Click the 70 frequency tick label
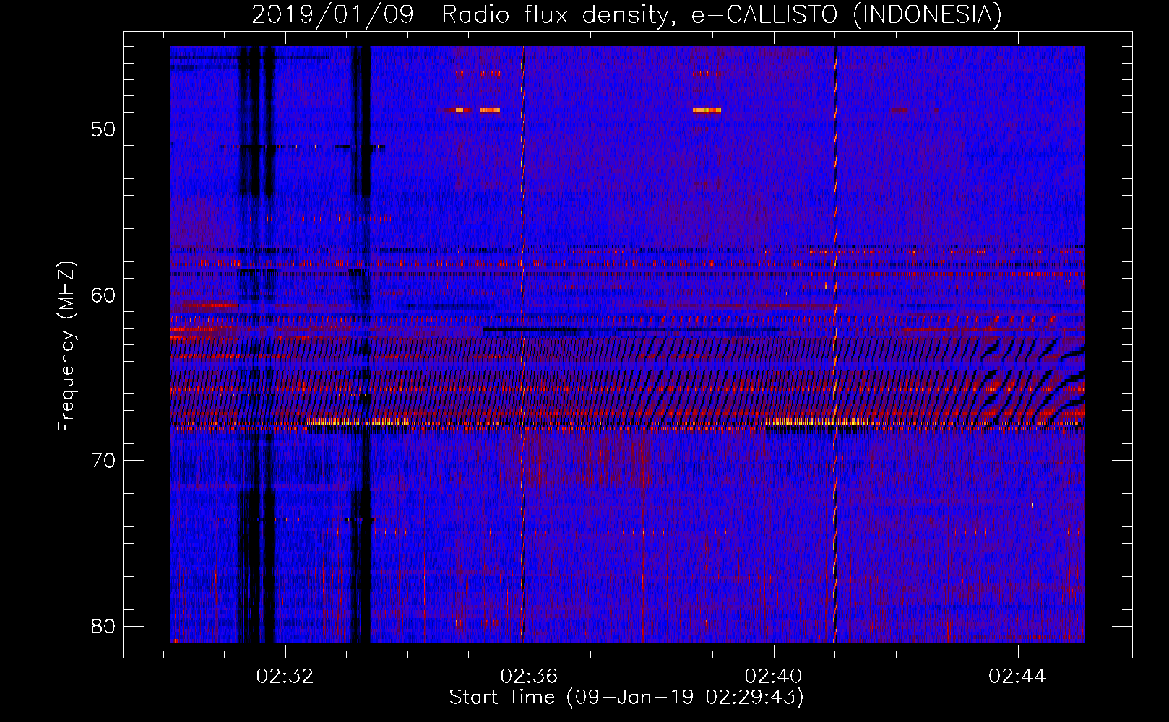Screen dimensions: 1169x722 (103, 461)
